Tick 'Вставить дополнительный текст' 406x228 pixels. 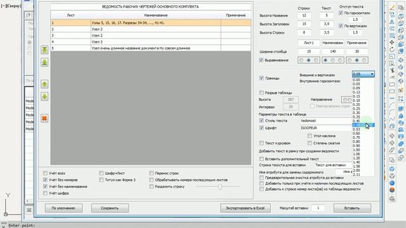[261, 159]
